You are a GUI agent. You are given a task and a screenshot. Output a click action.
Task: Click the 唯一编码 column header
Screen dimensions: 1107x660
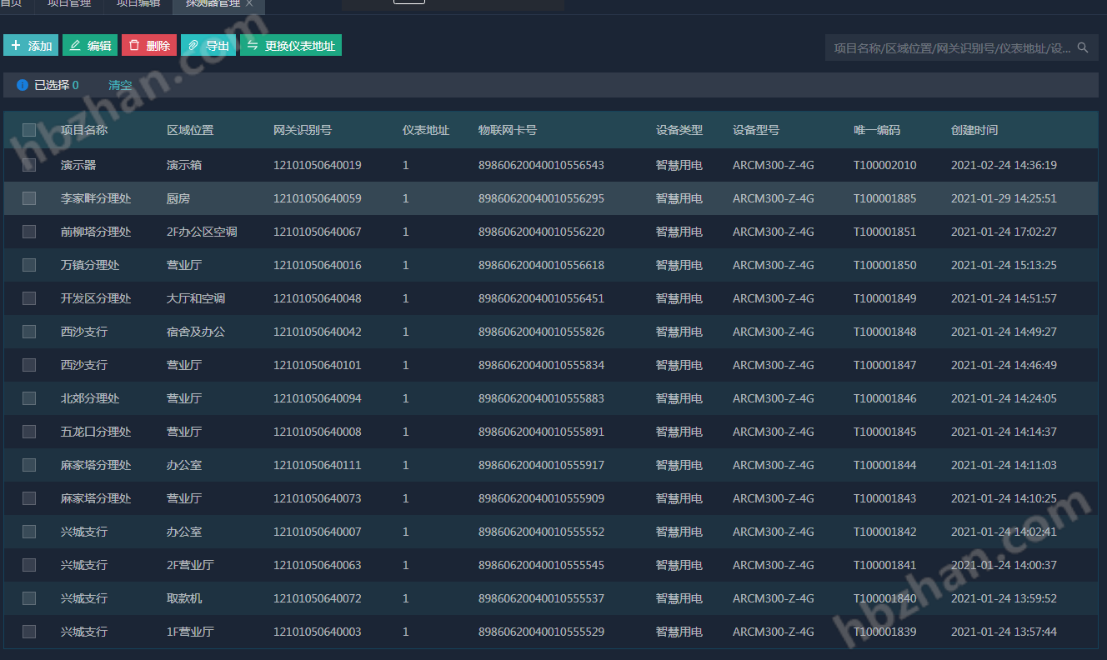click(877, 130)
